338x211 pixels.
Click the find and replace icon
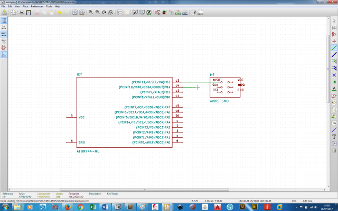point(82,12)
